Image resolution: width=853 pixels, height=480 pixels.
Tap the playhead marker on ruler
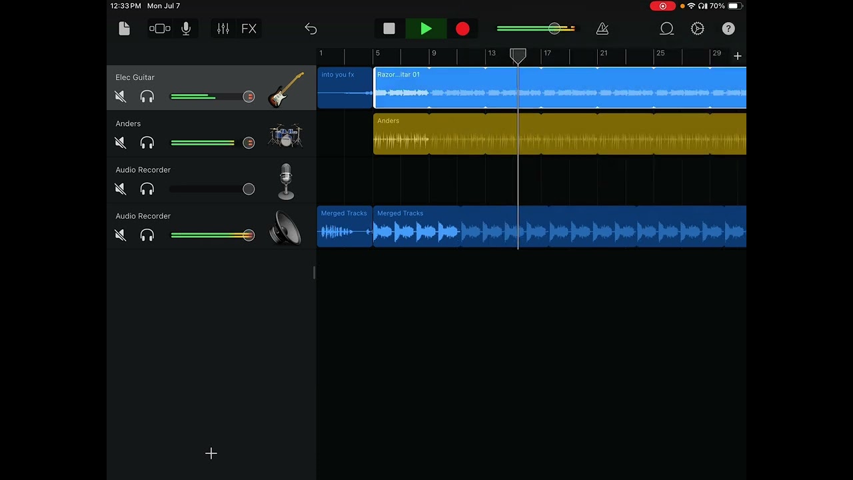(518, 56)
